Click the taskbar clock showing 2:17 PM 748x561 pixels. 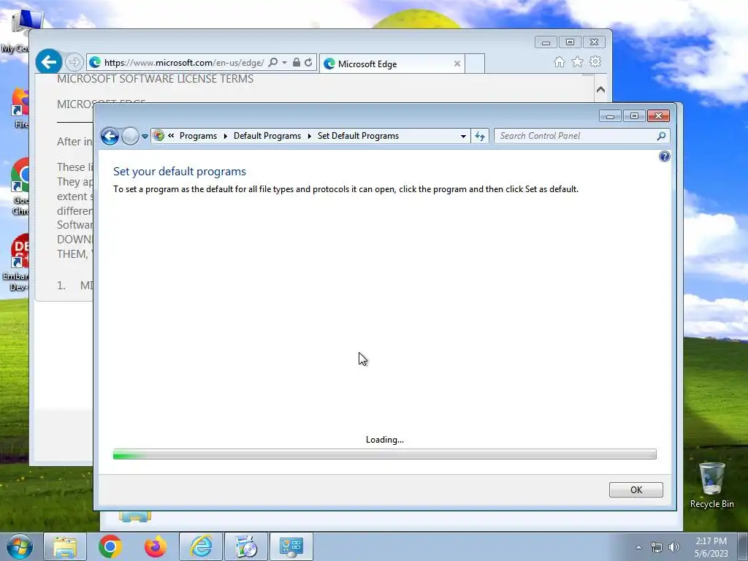[711, 547]
